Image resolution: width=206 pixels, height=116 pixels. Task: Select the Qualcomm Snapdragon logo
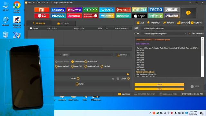[x=91, y=16]
